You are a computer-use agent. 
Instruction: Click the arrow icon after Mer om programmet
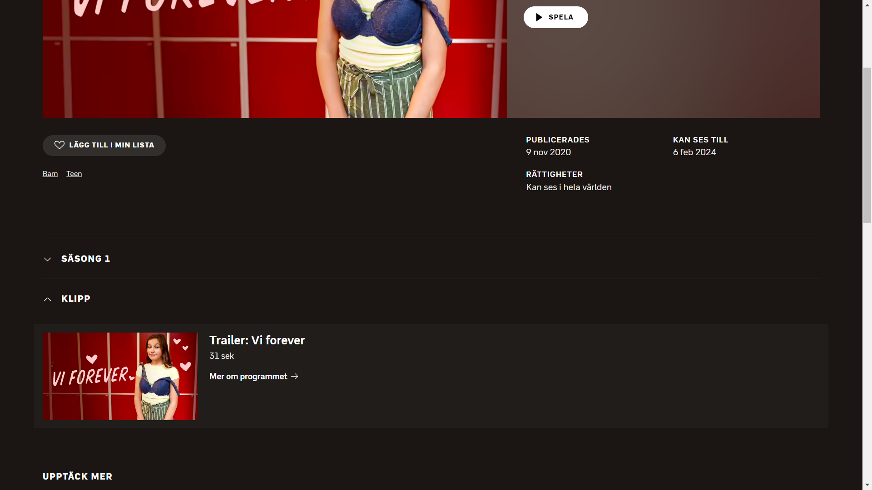click(295, 377)
